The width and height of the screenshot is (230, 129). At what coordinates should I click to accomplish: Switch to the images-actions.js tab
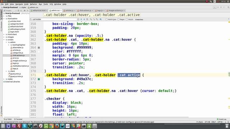[115, 10]
